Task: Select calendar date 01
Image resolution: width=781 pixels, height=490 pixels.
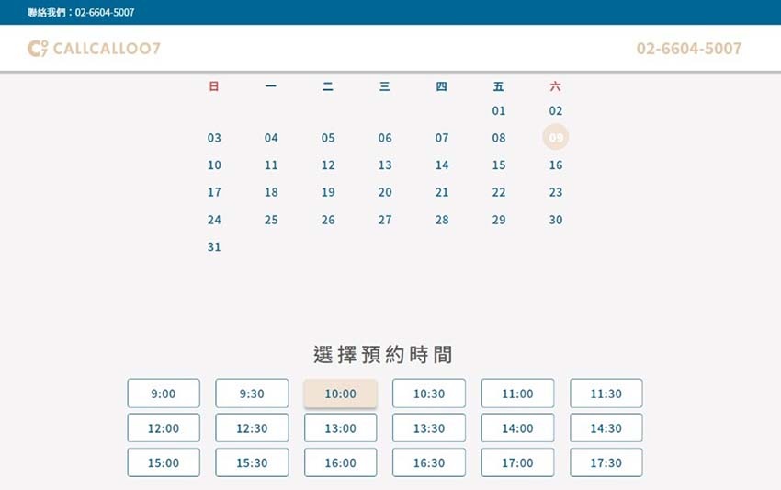Action: 499,110
